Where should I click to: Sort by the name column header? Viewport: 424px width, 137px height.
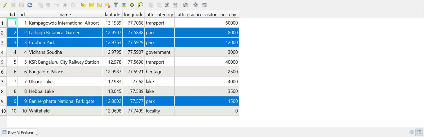tap(65, 15)
